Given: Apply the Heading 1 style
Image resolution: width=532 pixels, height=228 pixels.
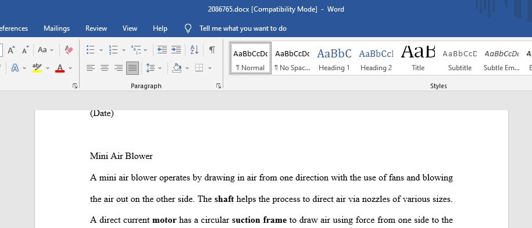Looking at the screenshot, I should pyautogui.click(x=334, y=58).
